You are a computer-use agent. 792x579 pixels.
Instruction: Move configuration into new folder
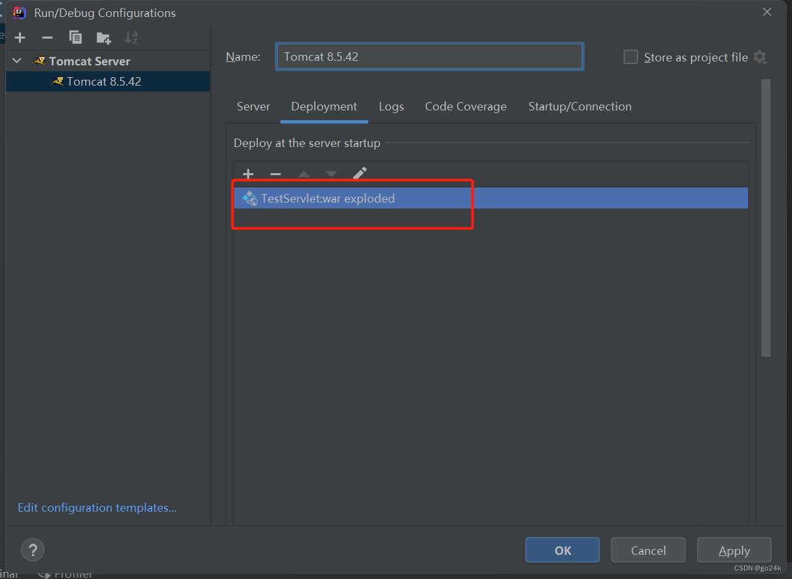coord(103,37)
